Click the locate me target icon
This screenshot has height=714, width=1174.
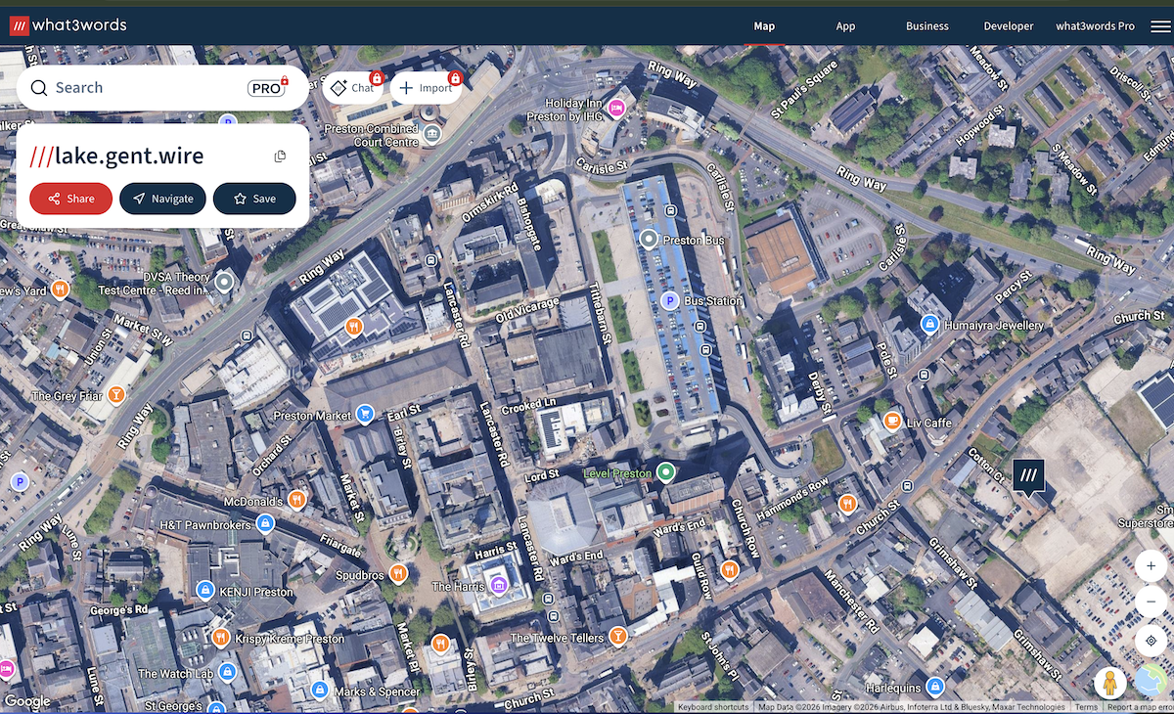[x=1151, y=641]
